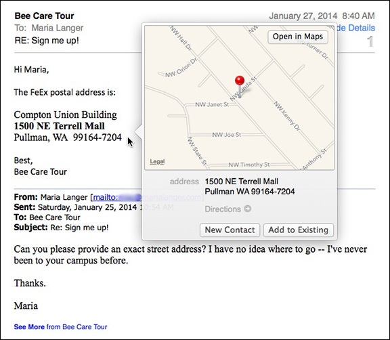Viewport: 390px width, 340px height.
Task: Click the Hide Details link
Action: [355, 28]
